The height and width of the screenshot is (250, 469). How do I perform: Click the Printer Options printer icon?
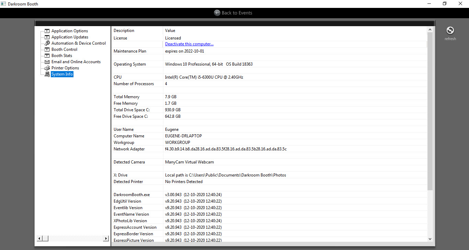pos(47,68)
